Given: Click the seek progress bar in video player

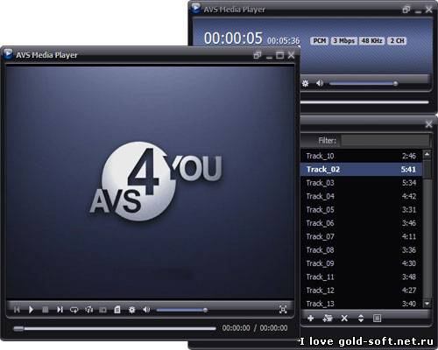Looking at the screenshot, I should 115,329.
